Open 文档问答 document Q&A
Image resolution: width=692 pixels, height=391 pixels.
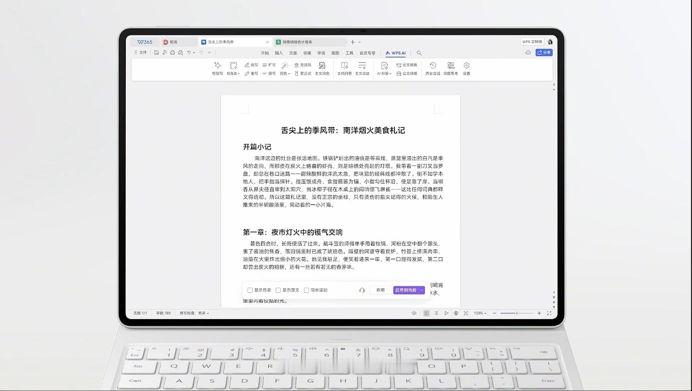[x=345, y=68]
